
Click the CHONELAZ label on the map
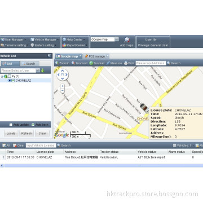tap(143, 119)
